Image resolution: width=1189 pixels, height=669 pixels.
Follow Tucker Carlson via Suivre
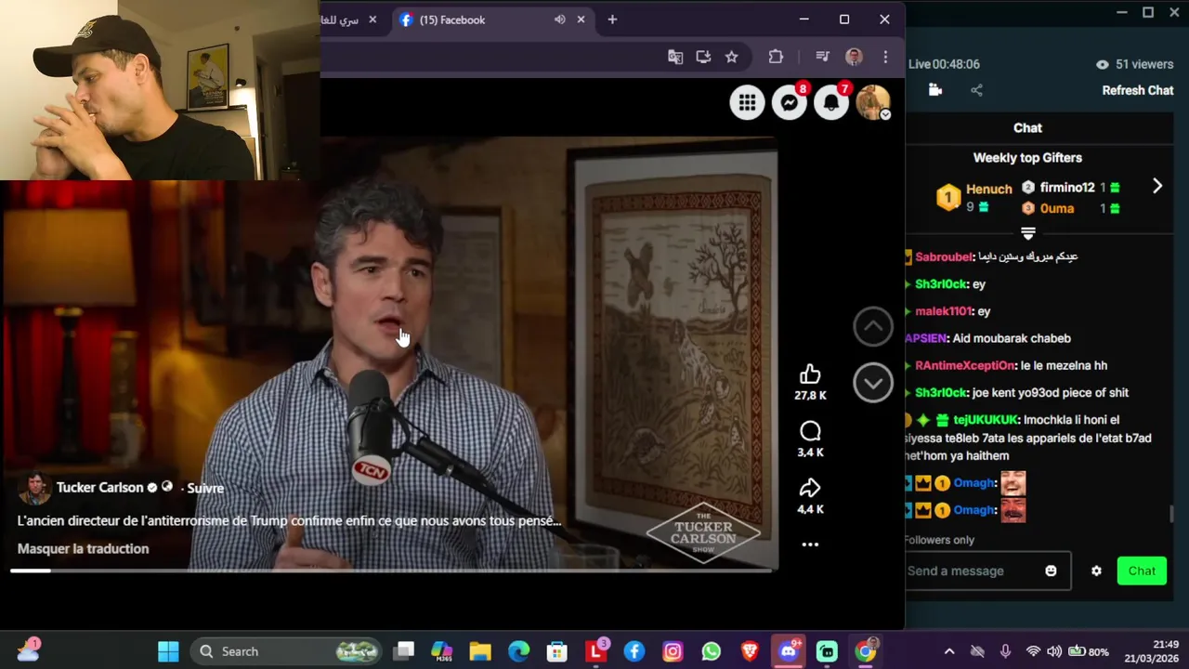pos(205,488)
